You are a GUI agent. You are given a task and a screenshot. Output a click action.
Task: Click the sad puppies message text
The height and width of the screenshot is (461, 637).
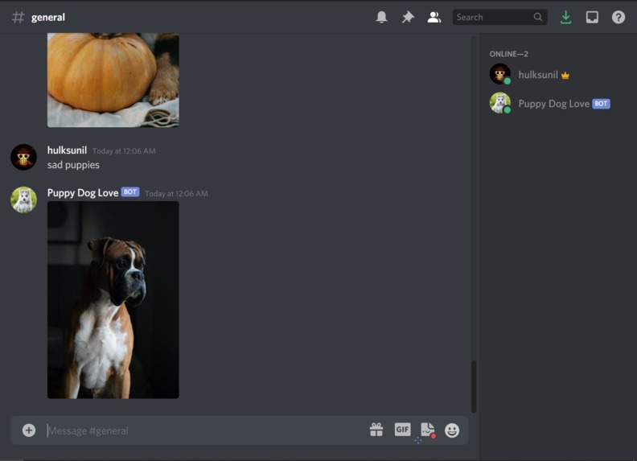73,165
